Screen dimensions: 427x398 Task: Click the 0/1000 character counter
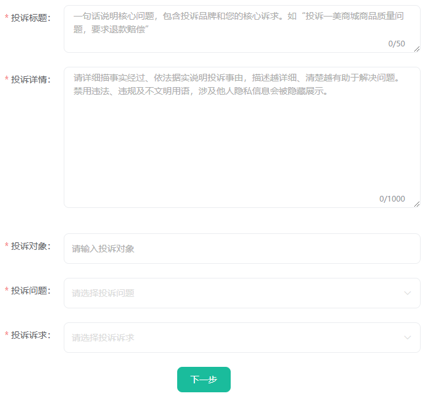[x=392, y=199]
